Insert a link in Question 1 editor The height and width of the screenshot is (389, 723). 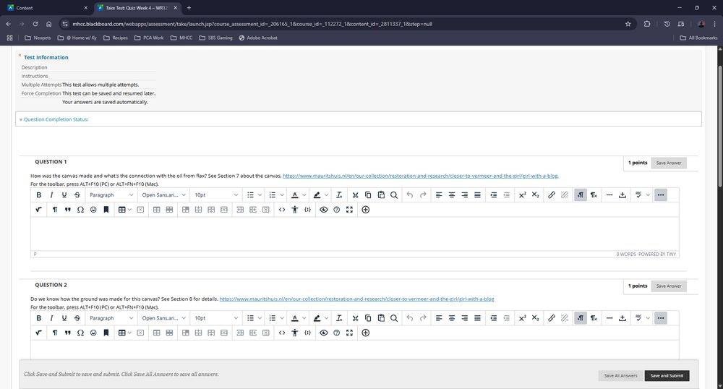coord(552,195)
